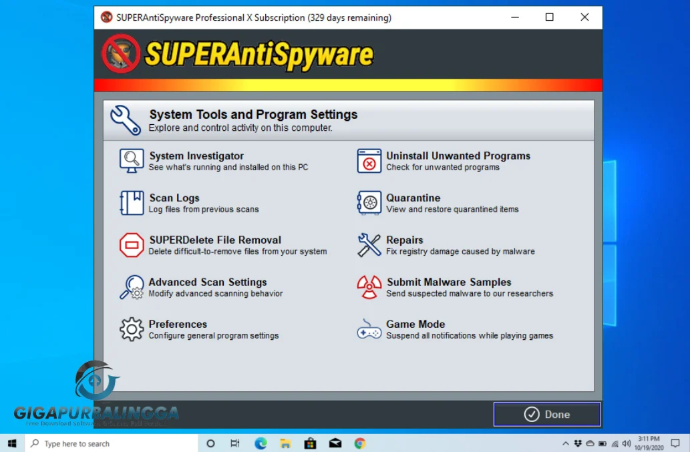Image resolution: width=690 pixels, height=452 pixels.
Task: Launch Microsoft Edge from the taskbar
Action: 261,443
